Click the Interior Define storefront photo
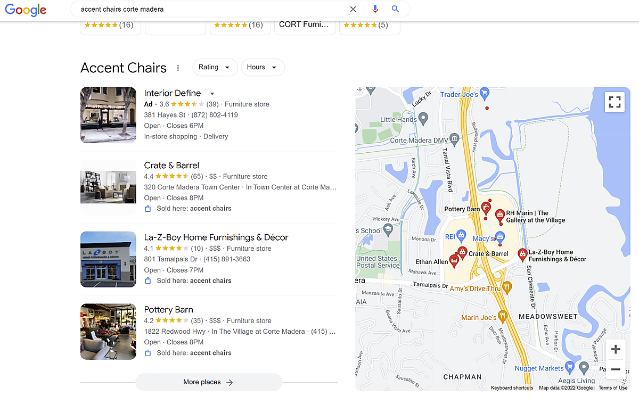Screen dimensions: 639x404 tap(108, 115)
